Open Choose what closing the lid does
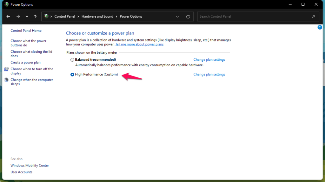This screenshot has width=325, height=182. 31,54
